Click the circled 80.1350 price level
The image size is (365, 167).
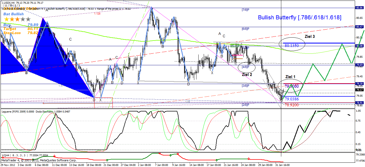click(292, 46)
